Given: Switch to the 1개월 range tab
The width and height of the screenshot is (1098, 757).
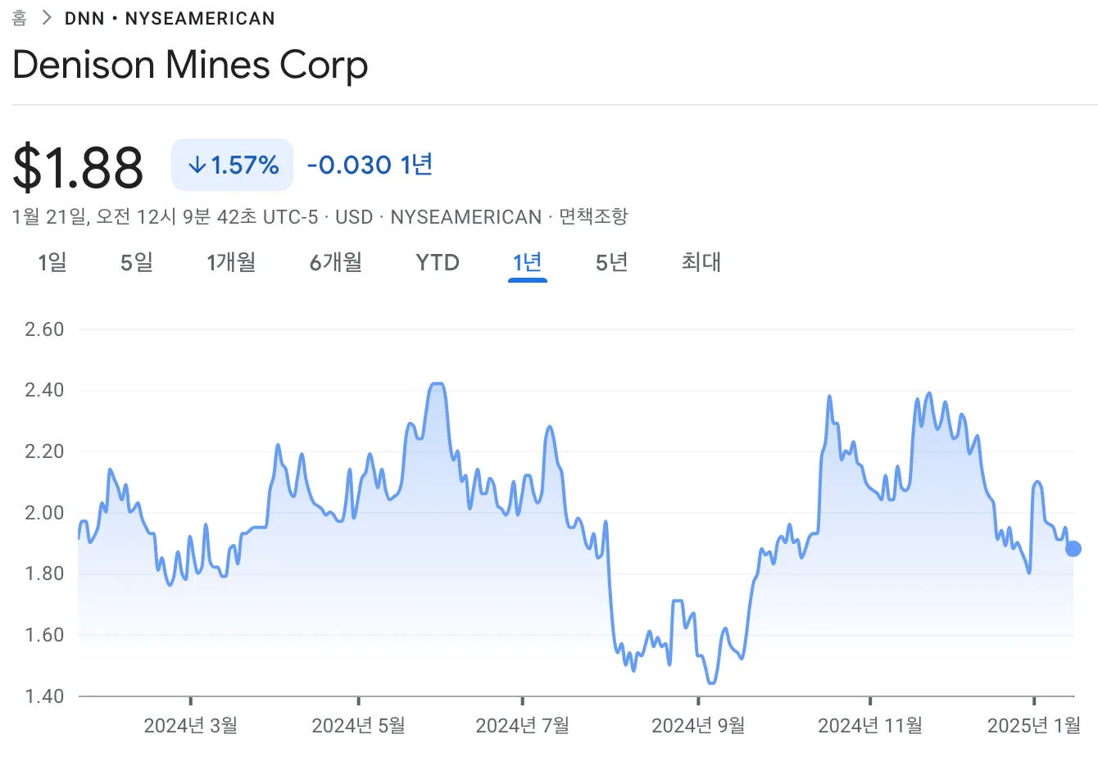Looking at the screenshot, I should click(231, 262).
